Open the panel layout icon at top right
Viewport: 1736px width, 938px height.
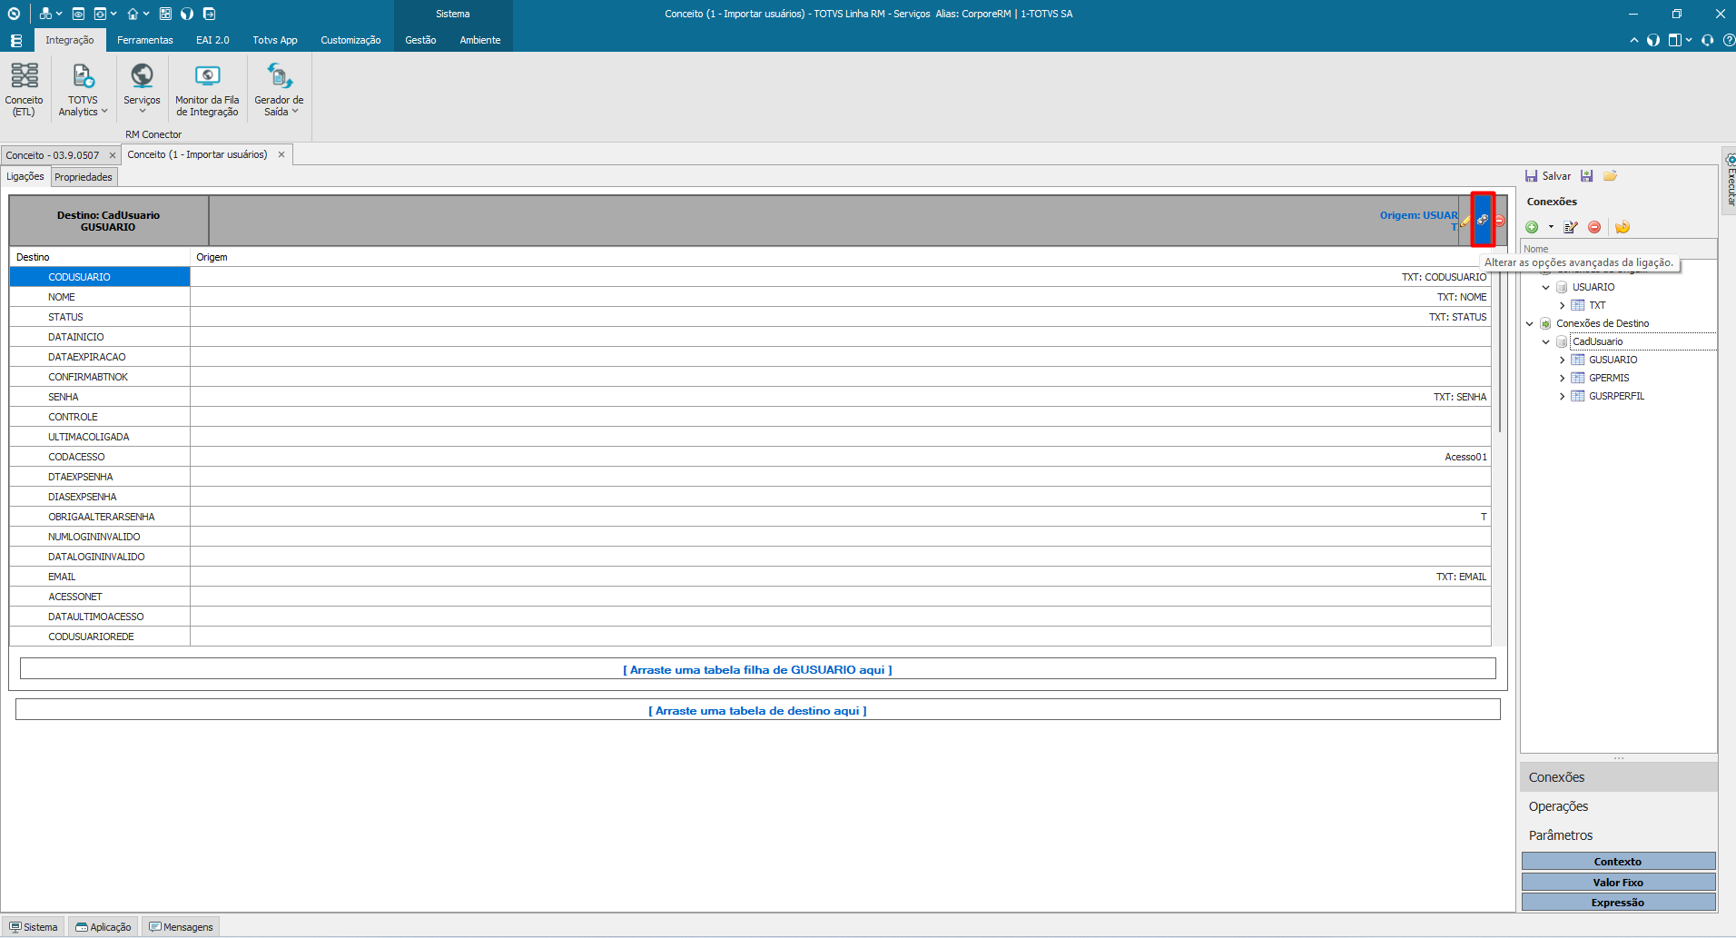coord(1675,40)
